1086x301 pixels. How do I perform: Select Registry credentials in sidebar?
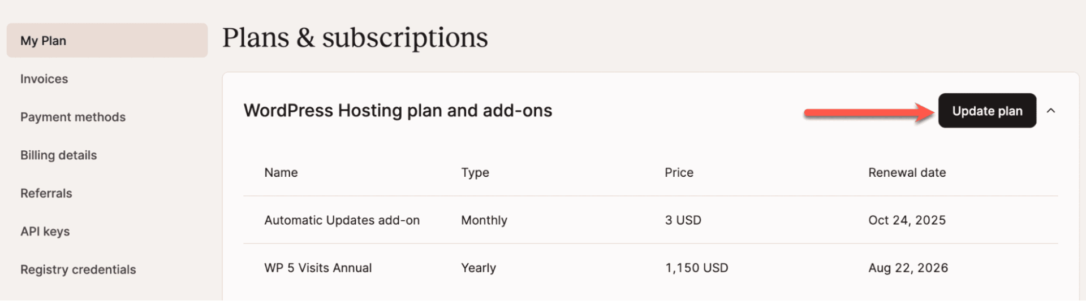click(x=78, y=269)
